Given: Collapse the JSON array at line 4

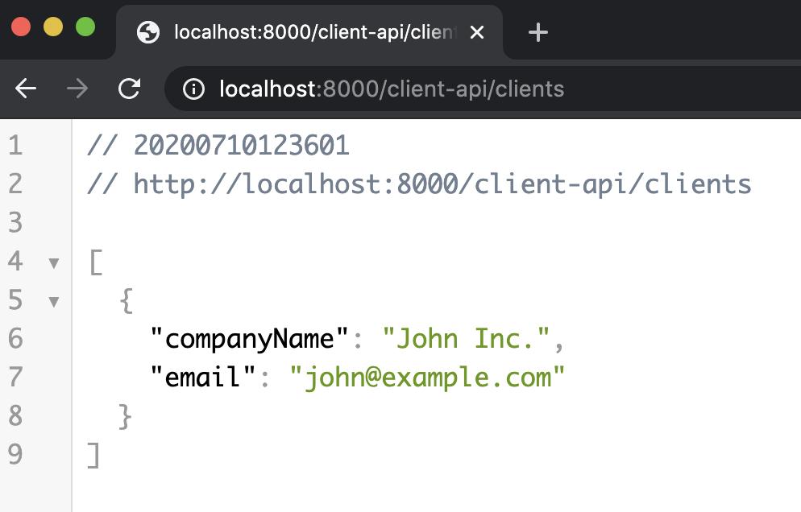Looking at the screenshot, I should point(53,262).
